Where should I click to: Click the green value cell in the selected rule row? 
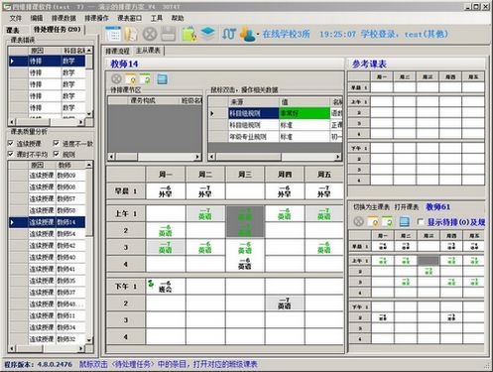[305, 113]
